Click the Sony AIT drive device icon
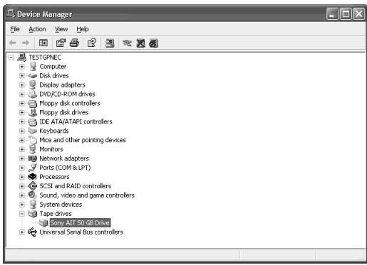The image size is (367, 265). (43, 223)
